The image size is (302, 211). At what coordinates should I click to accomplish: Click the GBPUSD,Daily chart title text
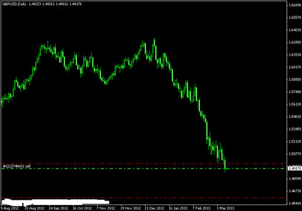pyautogui.click(x=14, y=4)
